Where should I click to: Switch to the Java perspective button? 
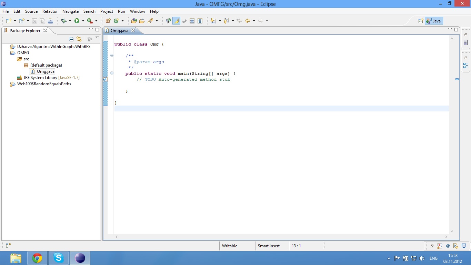[x=434, y=21]
